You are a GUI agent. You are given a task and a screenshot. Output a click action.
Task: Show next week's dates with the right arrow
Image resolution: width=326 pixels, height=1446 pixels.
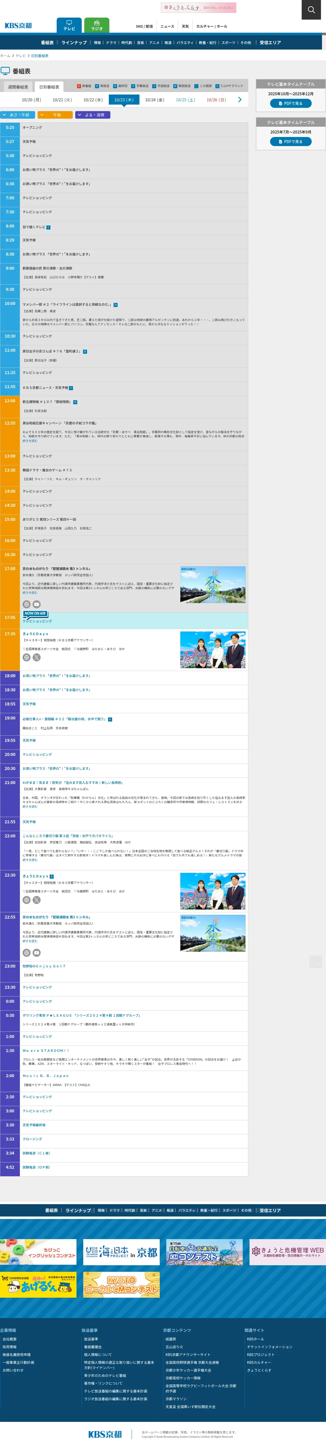click(240, 99)
